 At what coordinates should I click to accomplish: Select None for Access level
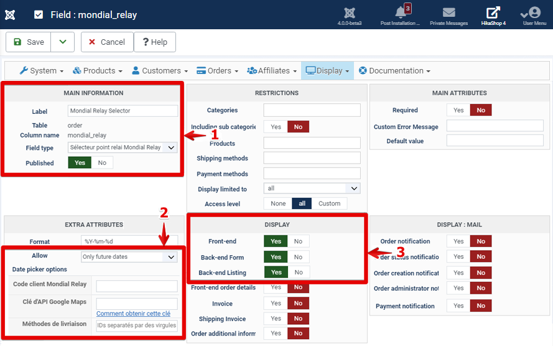(278, 203)
